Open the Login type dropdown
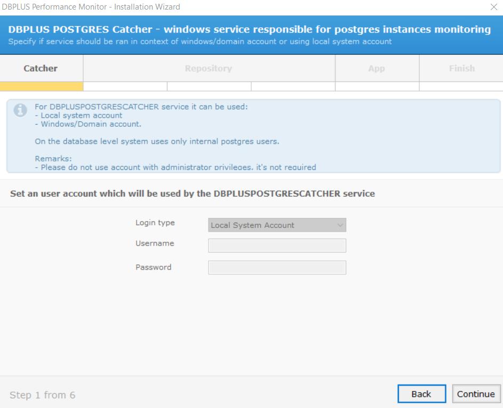Image resolution: width=503 pixels, height=408 pixels. [x=277, y=225]
